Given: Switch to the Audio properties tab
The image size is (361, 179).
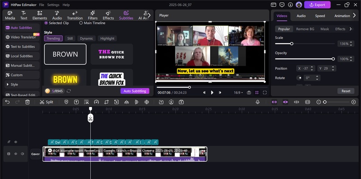Looking at the screenshot, I should pos(301,16).
